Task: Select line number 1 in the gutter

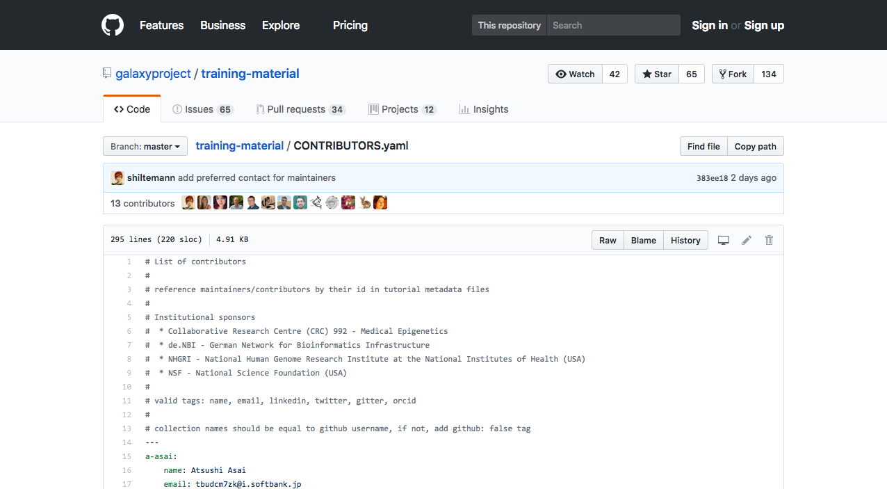Action: pos(129,262)
